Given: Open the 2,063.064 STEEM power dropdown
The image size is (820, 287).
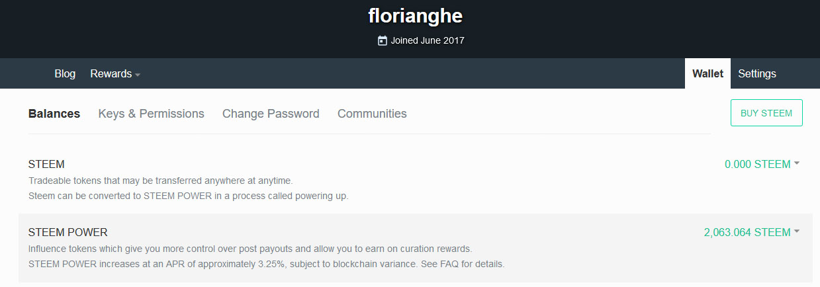Looking at the screenshot, I should tap(751, 232).
